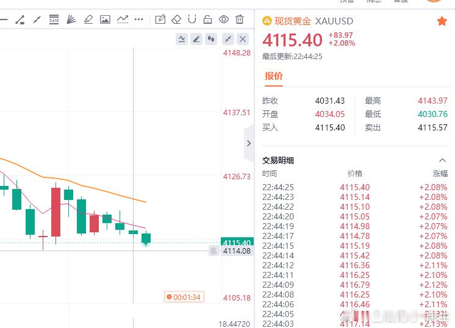Toggle the magnet snap mode
455x328 pixels.
192,20
